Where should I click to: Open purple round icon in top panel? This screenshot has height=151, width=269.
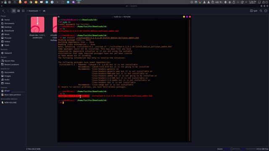click(x=73, y=2)
